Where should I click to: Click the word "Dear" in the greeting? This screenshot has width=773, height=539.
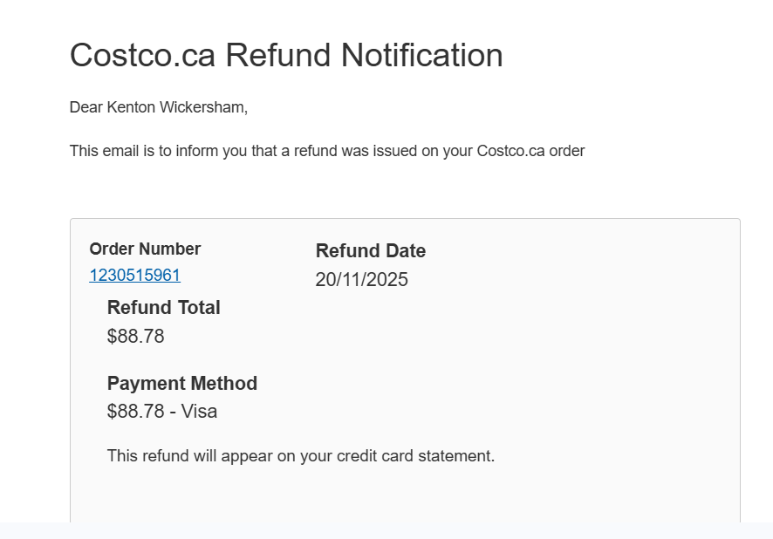[x=86, y=108]
